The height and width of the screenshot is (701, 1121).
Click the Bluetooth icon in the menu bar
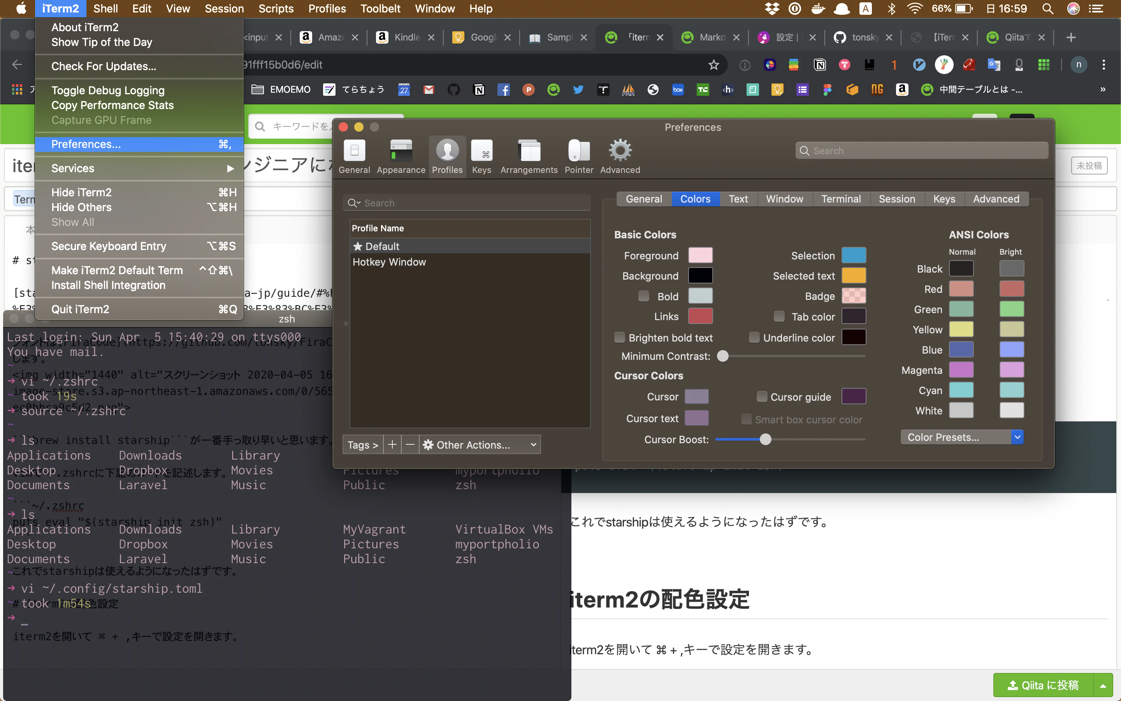pyautogui.click(x=891, y=9)
